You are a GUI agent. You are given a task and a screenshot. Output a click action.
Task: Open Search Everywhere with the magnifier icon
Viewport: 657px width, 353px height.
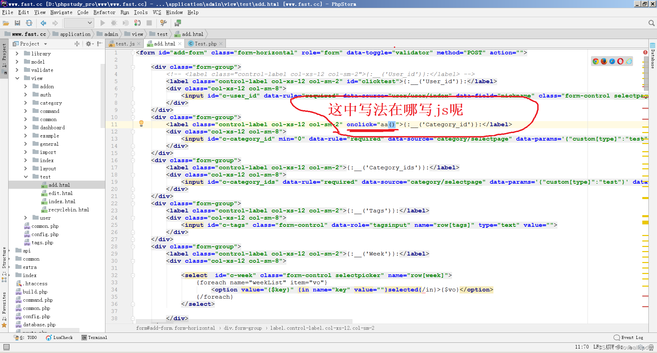(651, 23)
